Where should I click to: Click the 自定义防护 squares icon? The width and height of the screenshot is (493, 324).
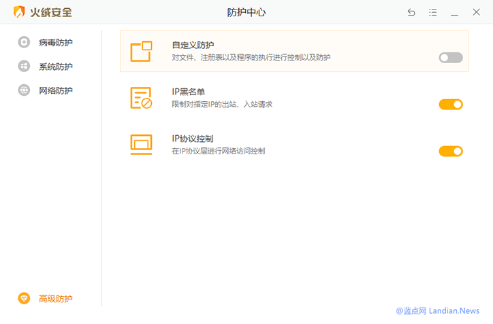[141, 52]
